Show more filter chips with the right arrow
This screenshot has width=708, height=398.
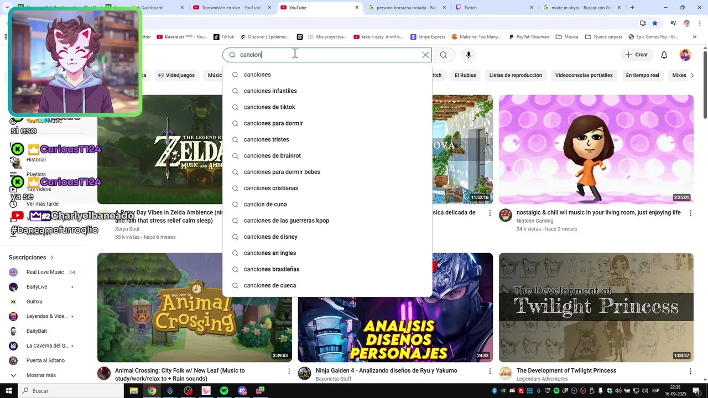tap(691, 75)
